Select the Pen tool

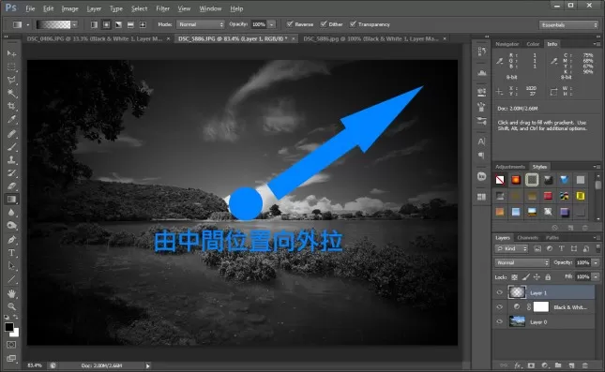(11, 240)
